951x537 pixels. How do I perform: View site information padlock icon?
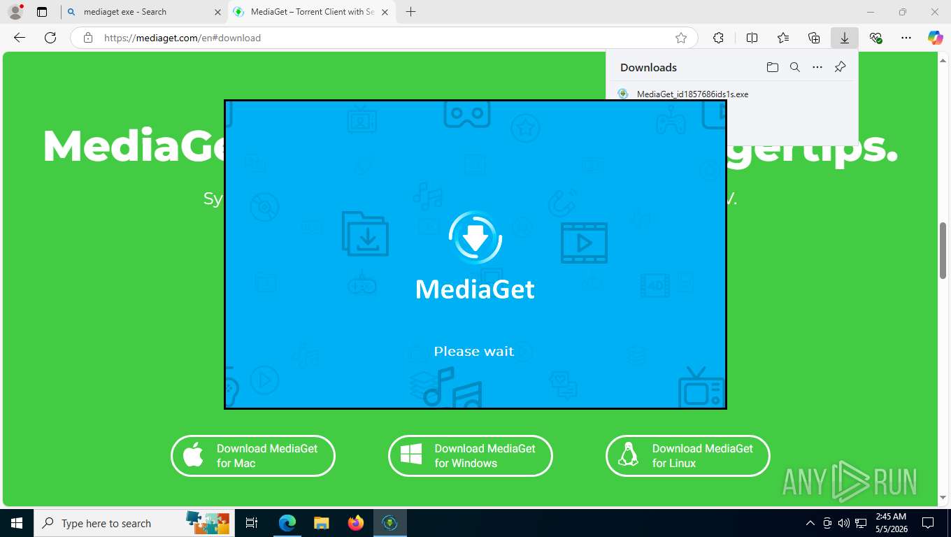[88, 38]
